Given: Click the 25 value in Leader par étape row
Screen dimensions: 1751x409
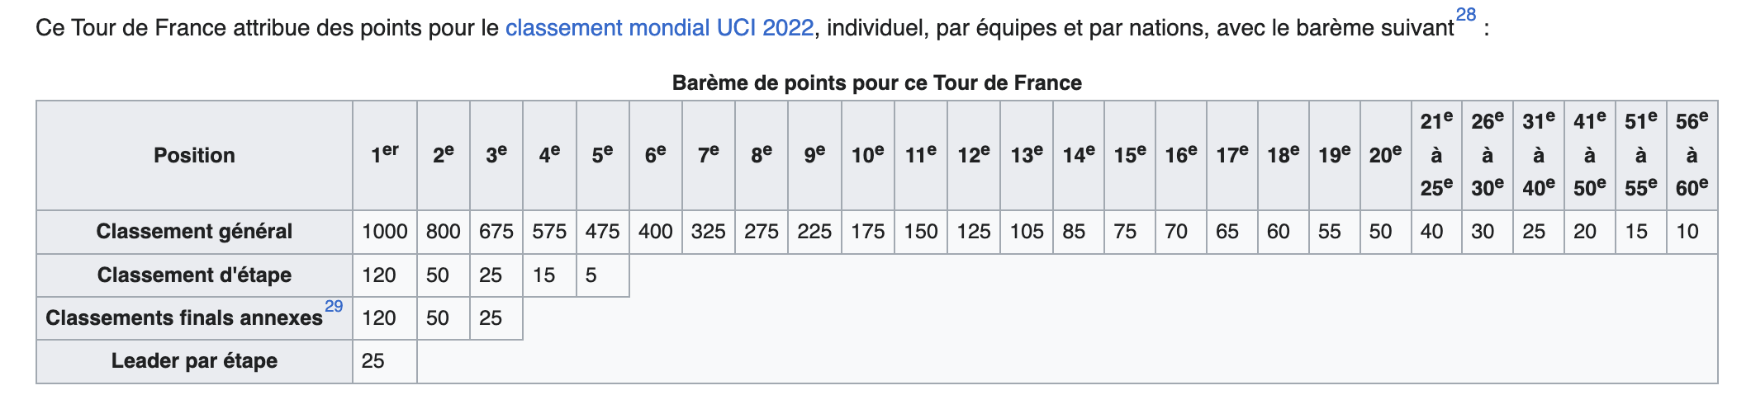Looking at the screenshot, I should [x=373, y=361].
